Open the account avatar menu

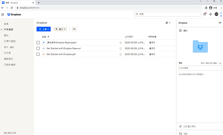tap(216, 14)
